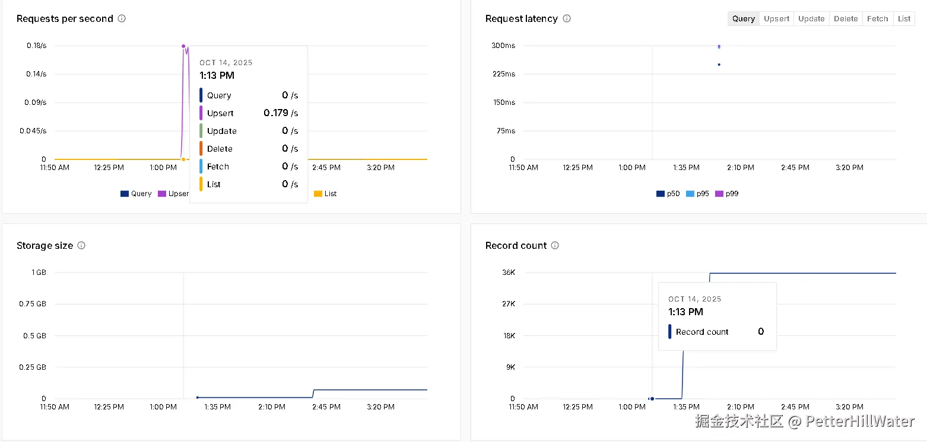Toggle the Query series in requests legend

coord(136,194)
